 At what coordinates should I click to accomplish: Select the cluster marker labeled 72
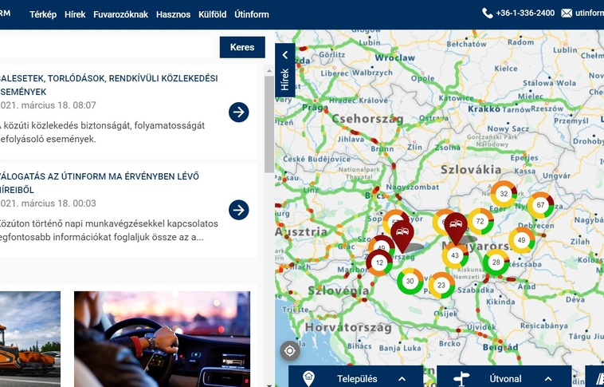tap(480, 221)
